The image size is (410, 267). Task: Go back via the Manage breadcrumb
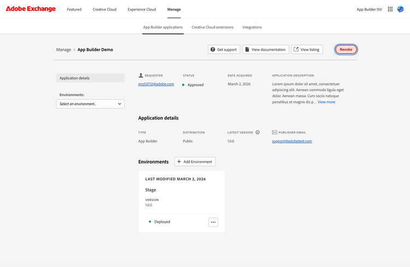[63, 50]
